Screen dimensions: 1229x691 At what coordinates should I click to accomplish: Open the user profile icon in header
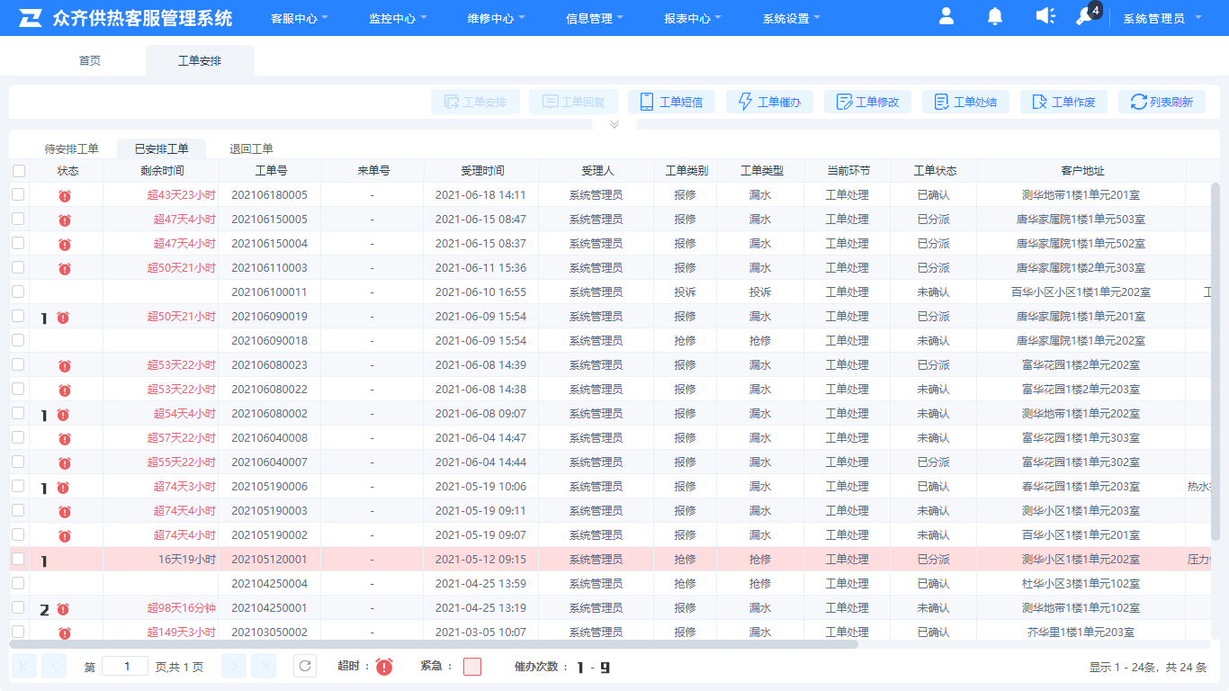(x=946, y=16)
